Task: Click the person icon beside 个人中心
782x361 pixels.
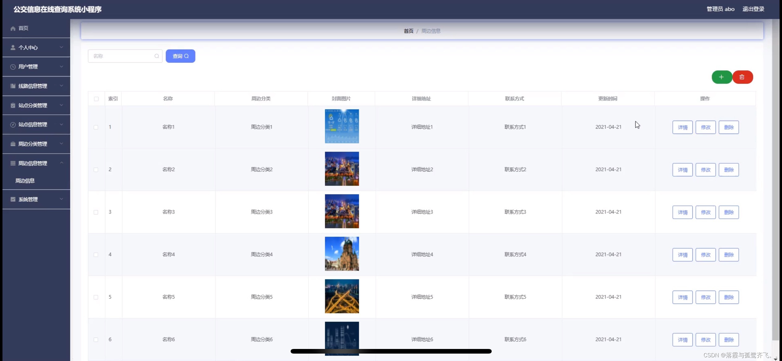Action: [13, 48]
